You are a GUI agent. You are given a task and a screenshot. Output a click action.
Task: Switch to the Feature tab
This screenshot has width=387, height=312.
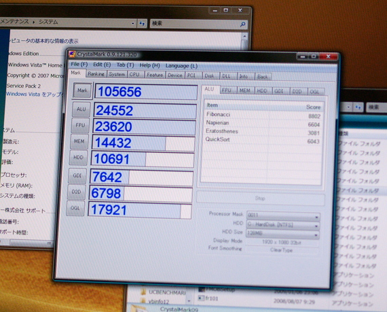pyautogui.click(x=155, y=75)
